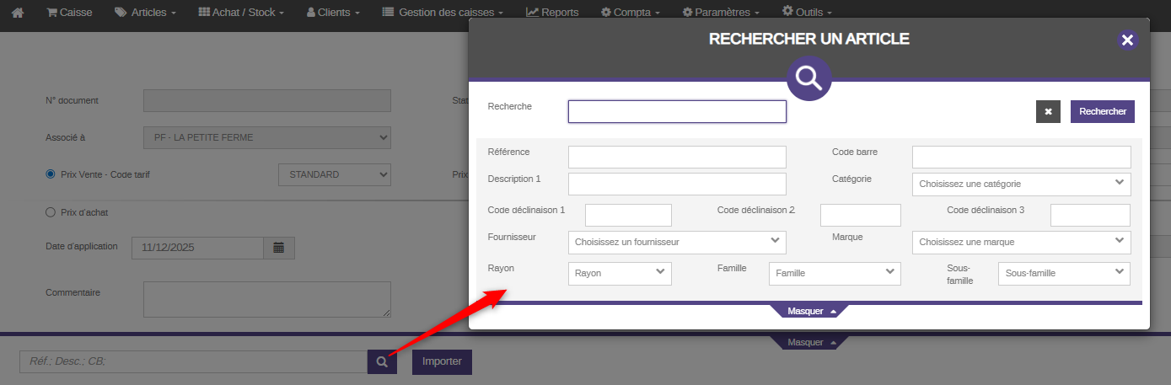Select the Prix d'achat radio button

tap(51, 212)
